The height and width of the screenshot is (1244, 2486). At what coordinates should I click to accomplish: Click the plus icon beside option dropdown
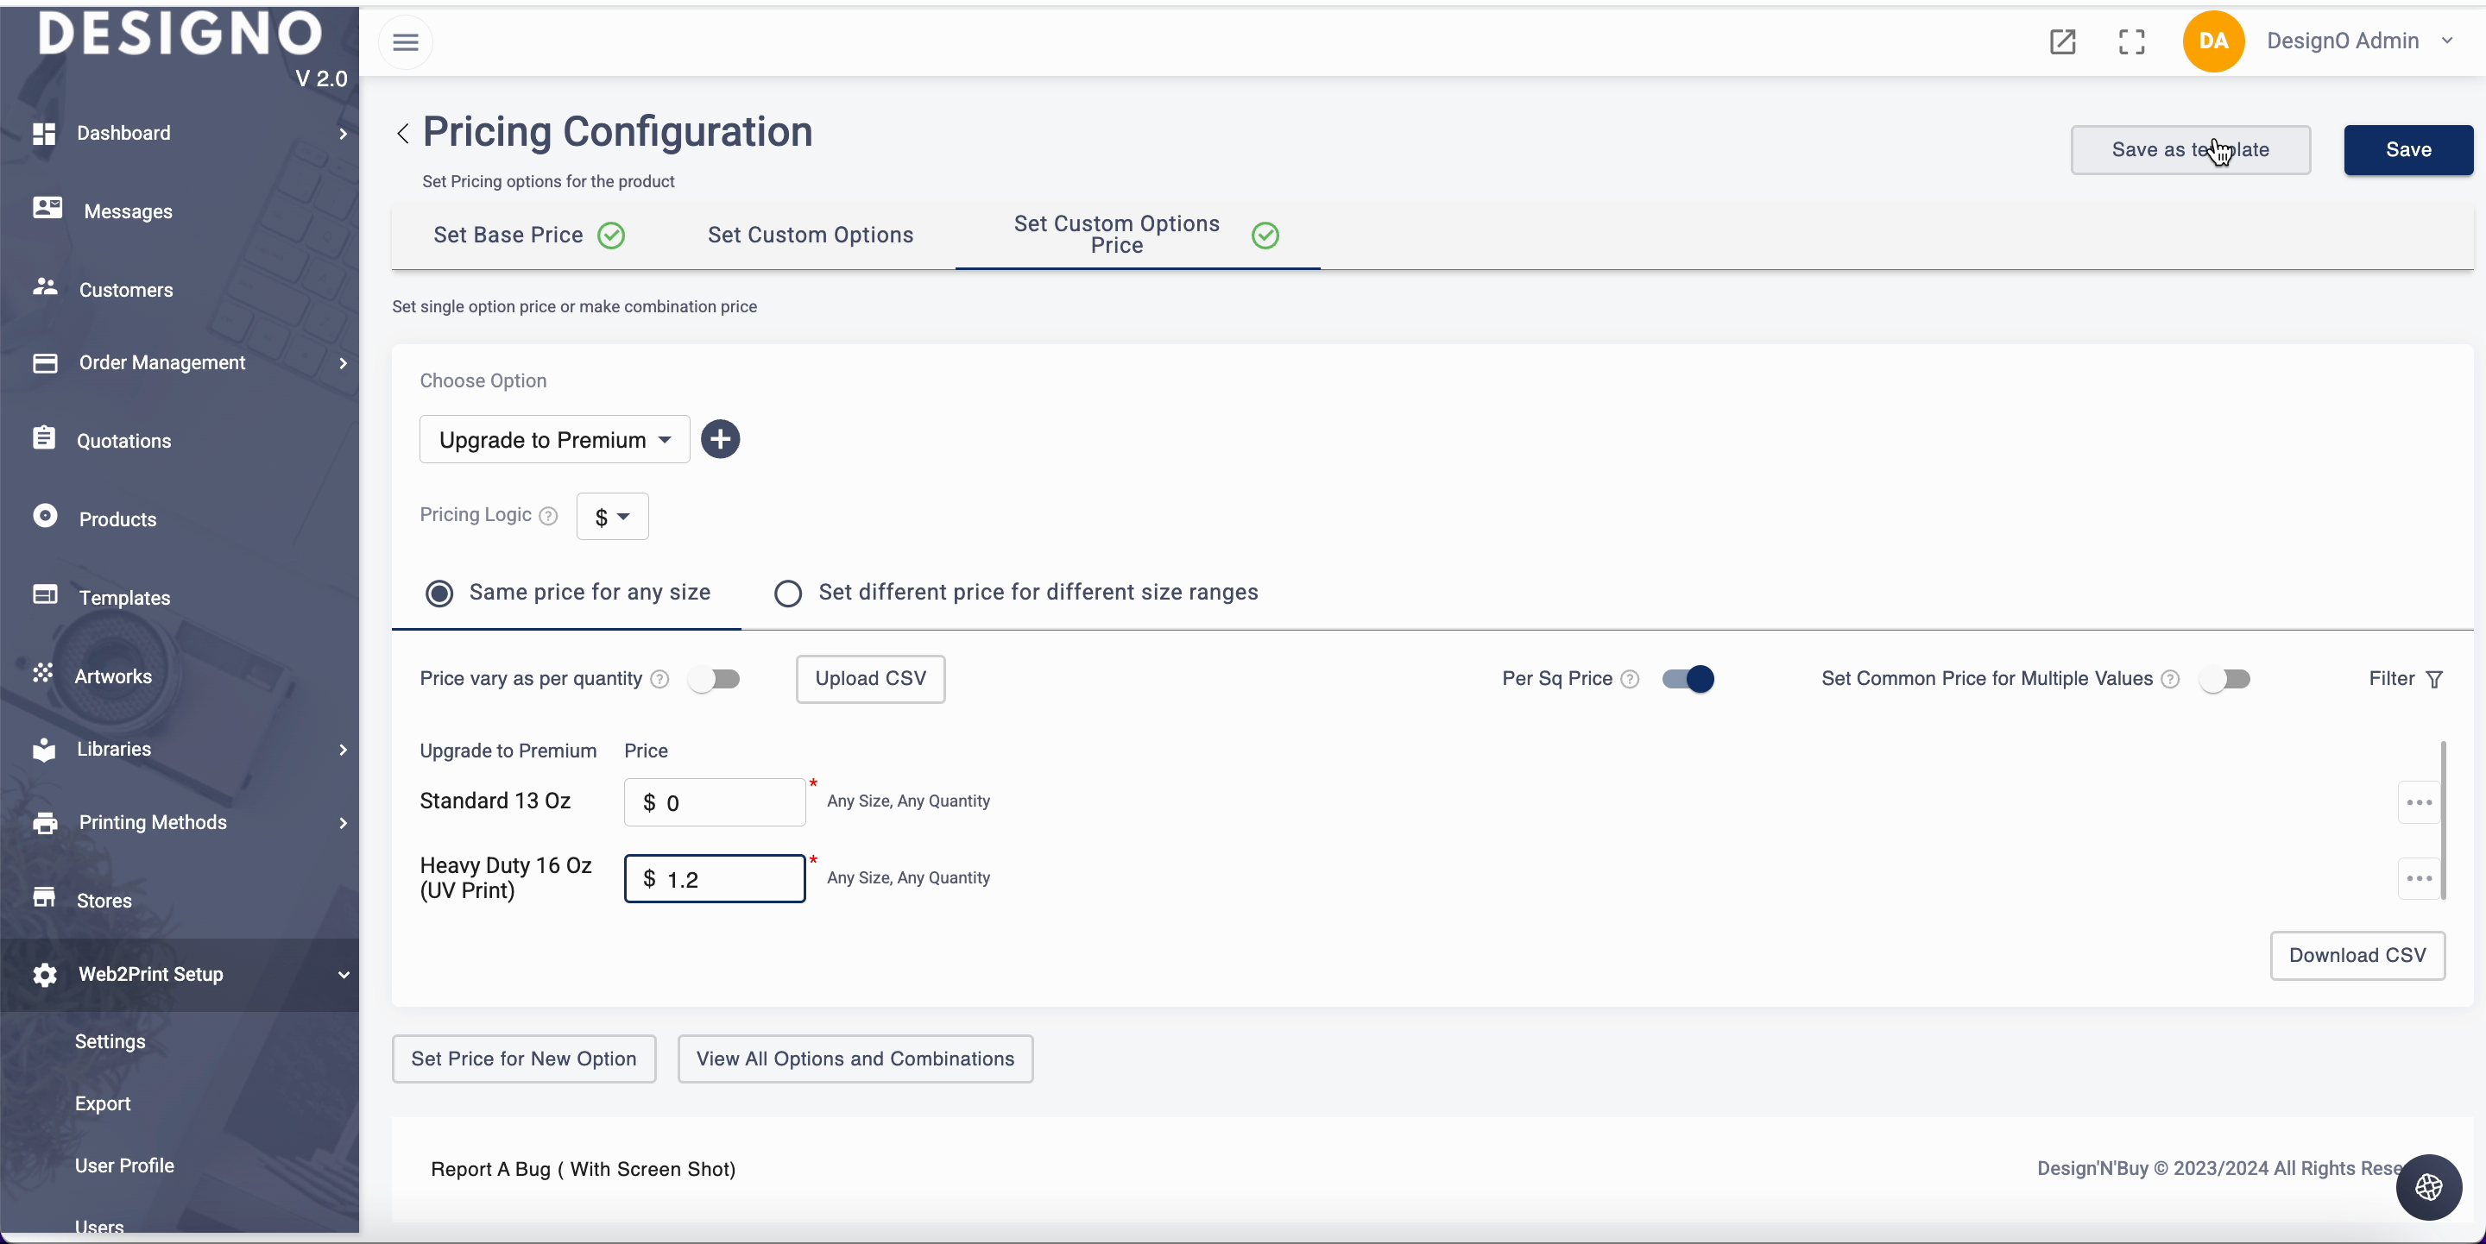click(720, 440)
